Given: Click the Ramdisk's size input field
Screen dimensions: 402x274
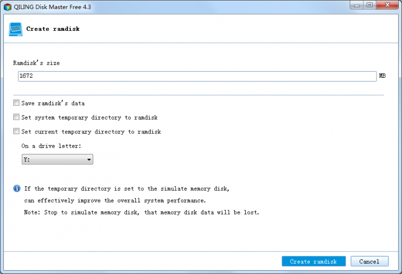Looking at the screenshot, I should (197, 76).
